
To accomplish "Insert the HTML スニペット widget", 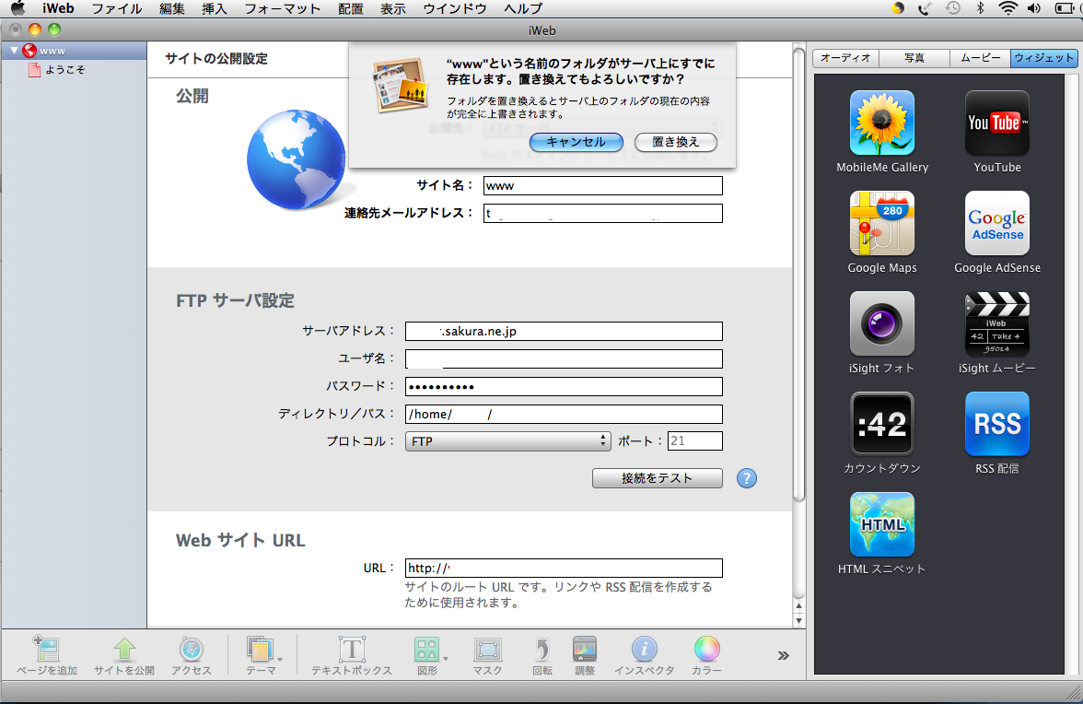I will pyautogui.click(x=881, y=525).
